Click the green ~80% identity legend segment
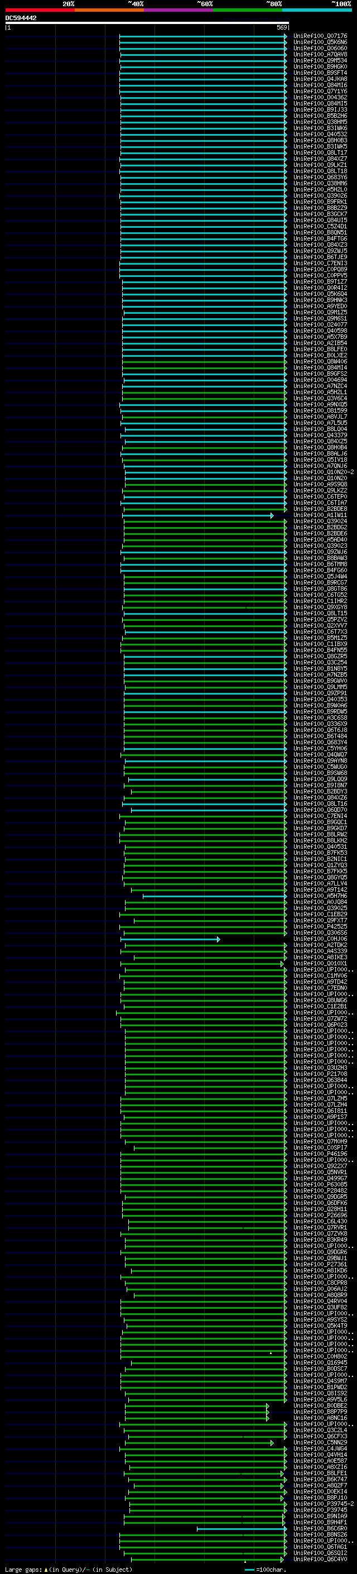Viewport: 357px width, 1574px height. click(248, 10)
